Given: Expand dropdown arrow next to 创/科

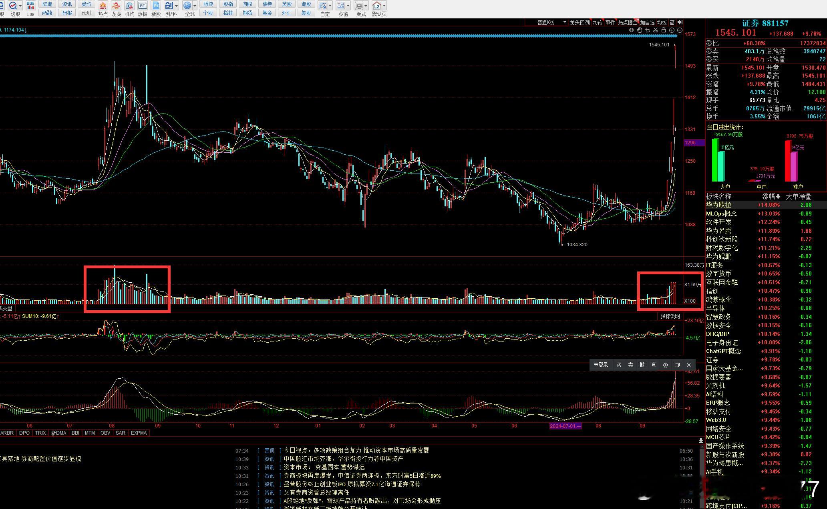Looking at the screenshot, I should point(176,6).
